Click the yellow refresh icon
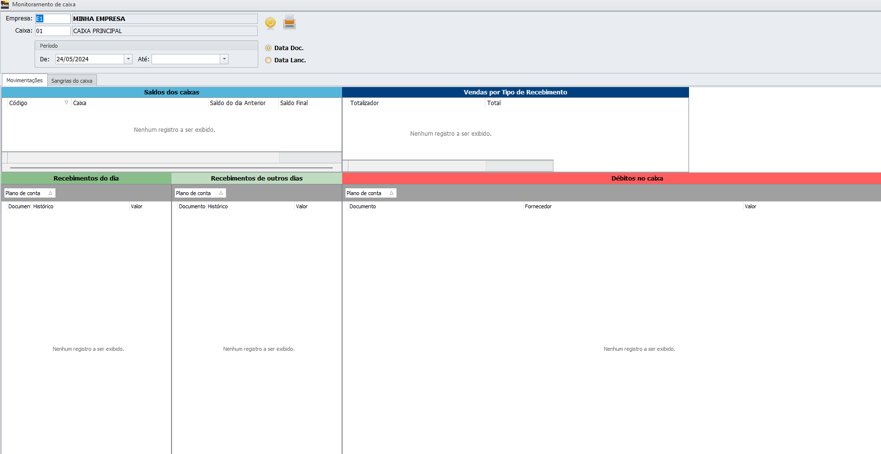The height and width of the screenshot is (454, 881). click(270, 22)
